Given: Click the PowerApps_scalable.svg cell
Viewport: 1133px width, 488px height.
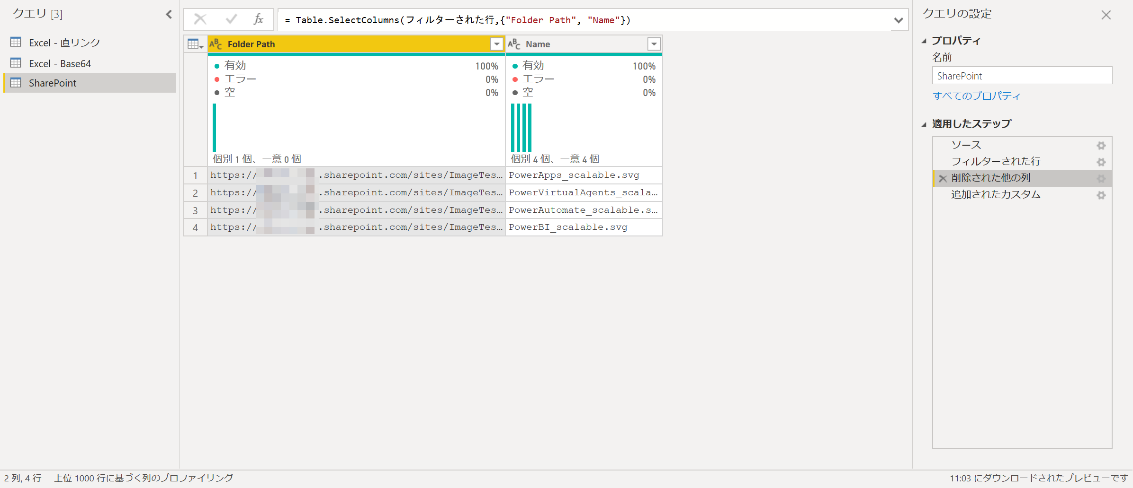Looking at the screenshot, I should [x=584, y=175].
